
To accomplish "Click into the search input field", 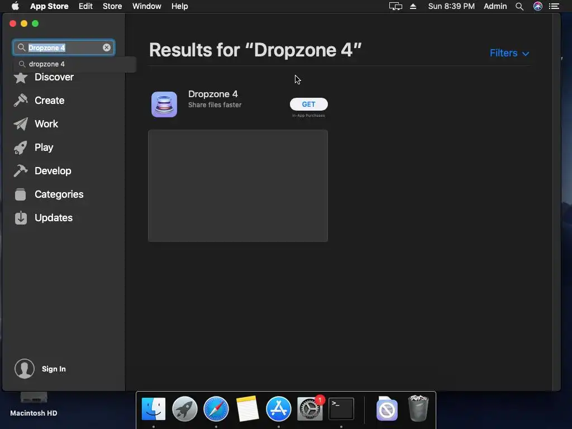I will click(x=64, y=47).
